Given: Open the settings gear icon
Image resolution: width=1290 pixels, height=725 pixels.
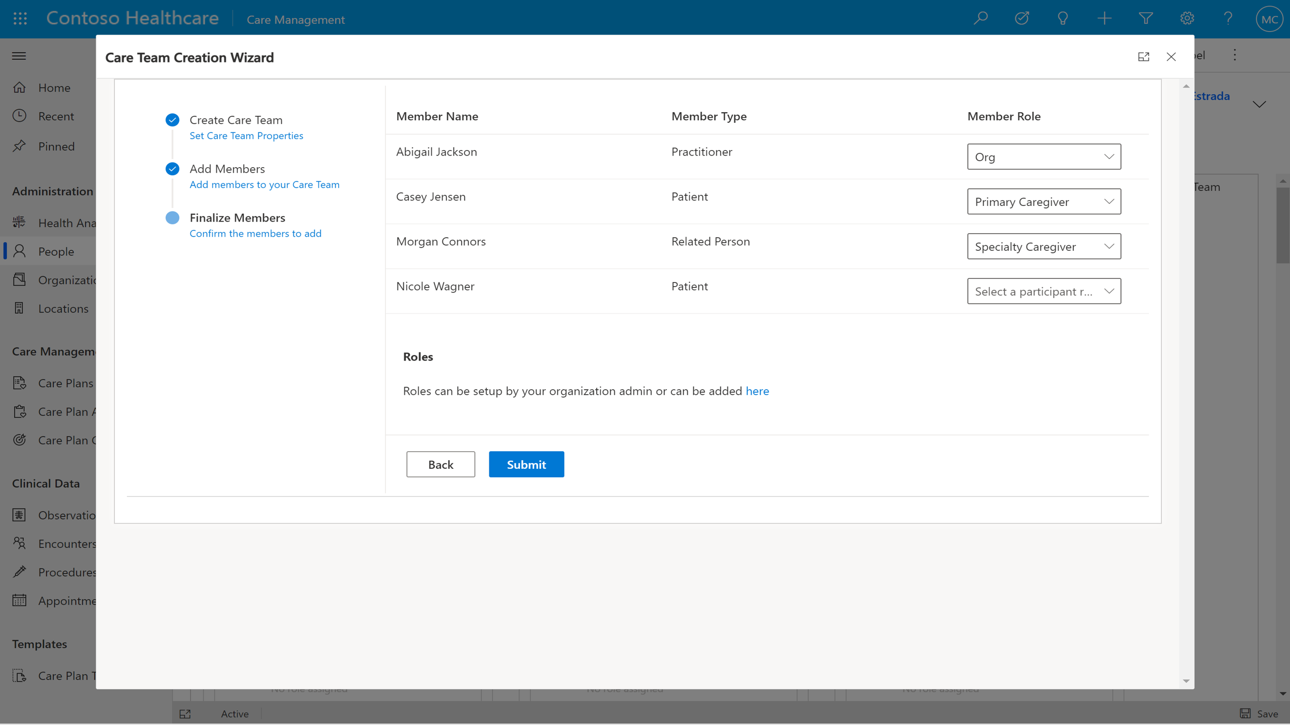Looking at the screenshot, I should (1187, 19).
